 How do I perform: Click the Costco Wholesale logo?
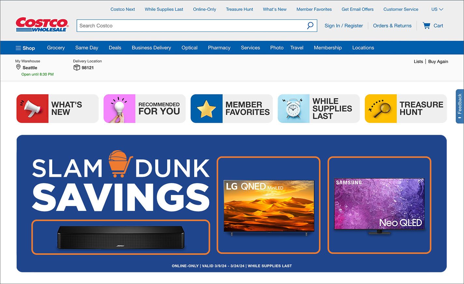coord(42,25)
